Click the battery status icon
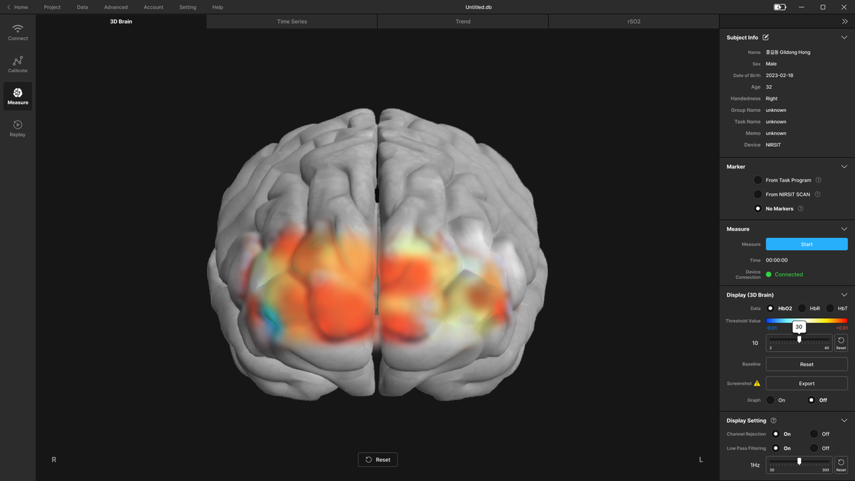 779,7
